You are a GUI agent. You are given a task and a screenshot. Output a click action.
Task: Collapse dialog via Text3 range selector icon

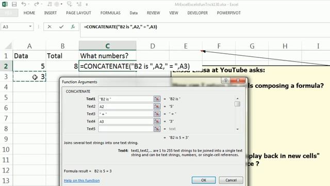(157, 114)
